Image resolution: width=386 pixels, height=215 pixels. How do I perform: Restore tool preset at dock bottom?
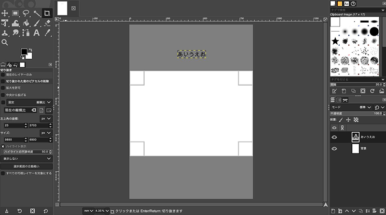pyautogui.click(x=20, y=211)
